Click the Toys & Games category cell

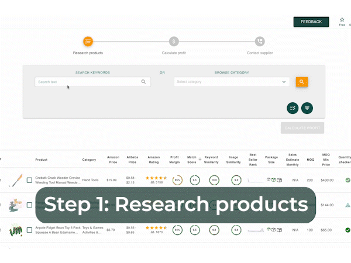[x=92, y=230]
